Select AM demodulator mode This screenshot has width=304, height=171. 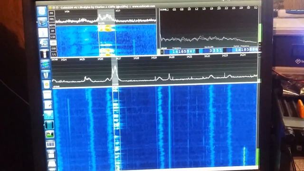52,31
